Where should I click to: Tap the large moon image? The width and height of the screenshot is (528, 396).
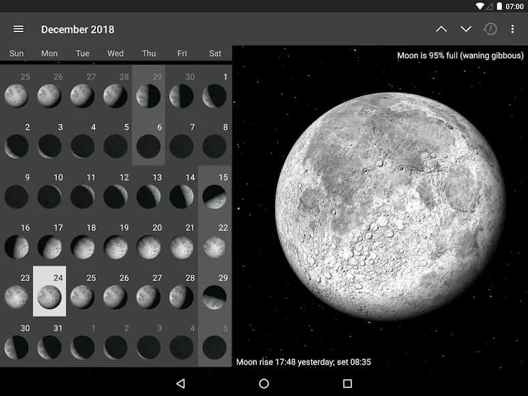click(389, 206)
